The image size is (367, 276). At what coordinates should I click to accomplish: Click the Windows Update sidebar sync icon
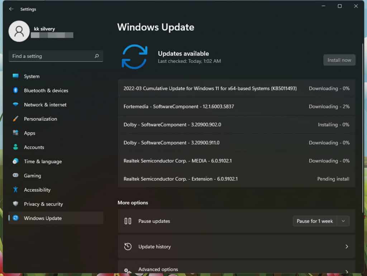pyautogui.click(x=16, y=218)
